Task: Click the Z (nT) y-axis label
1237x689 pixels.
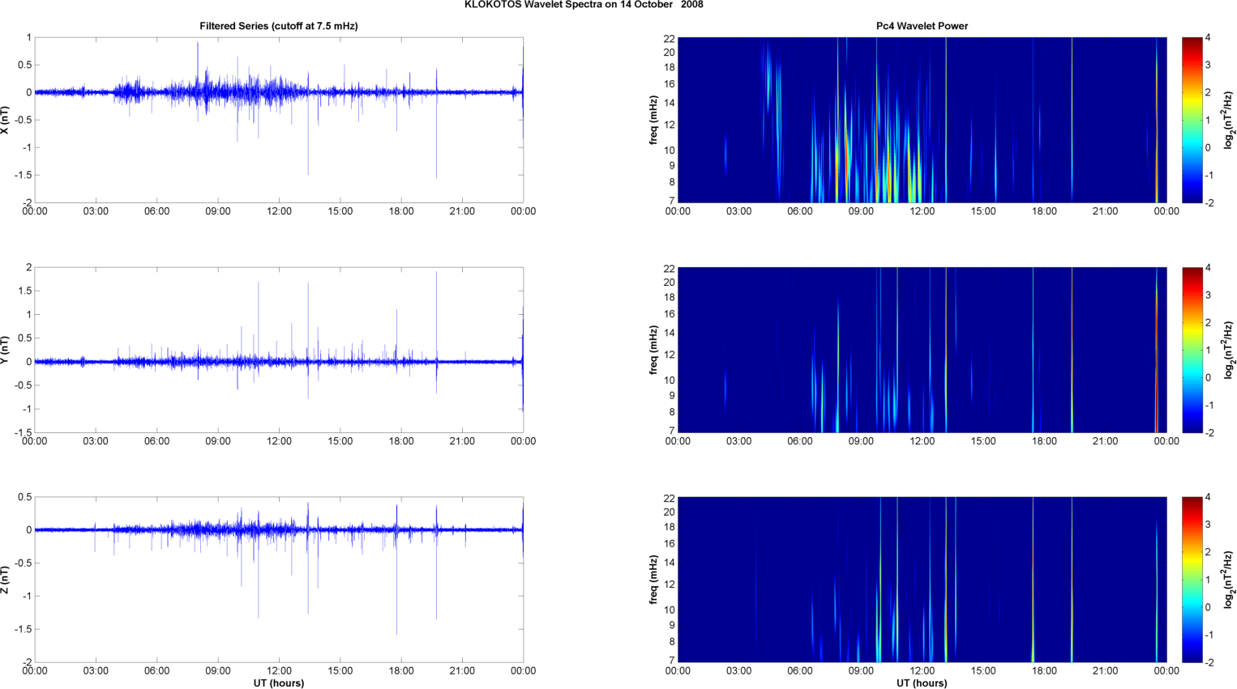Action: point(6,579)
